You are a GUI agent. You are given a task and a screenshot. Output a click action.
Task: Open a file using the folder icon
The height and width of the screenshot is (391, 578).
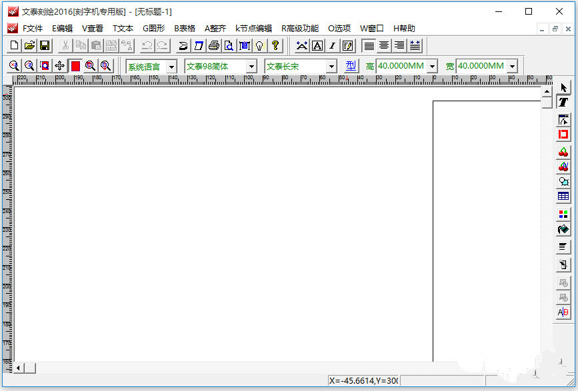[29, 46]
